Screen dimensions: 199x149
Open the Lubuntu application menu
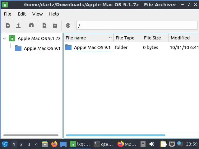coord(5,144)
